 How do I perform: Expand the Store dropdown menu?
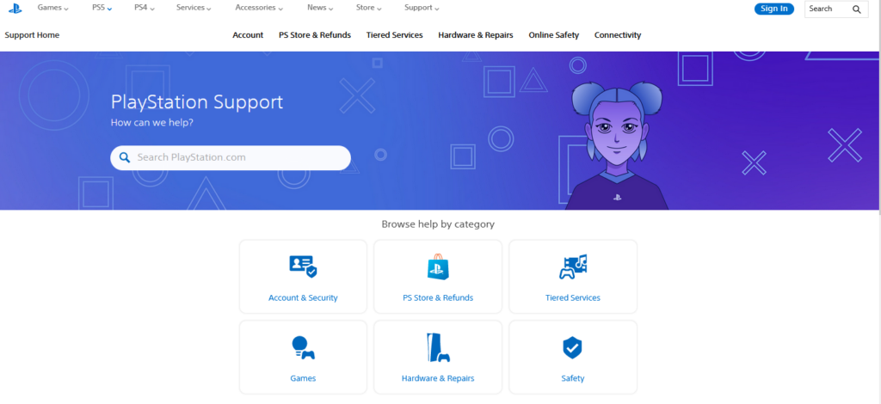[368, 8]
